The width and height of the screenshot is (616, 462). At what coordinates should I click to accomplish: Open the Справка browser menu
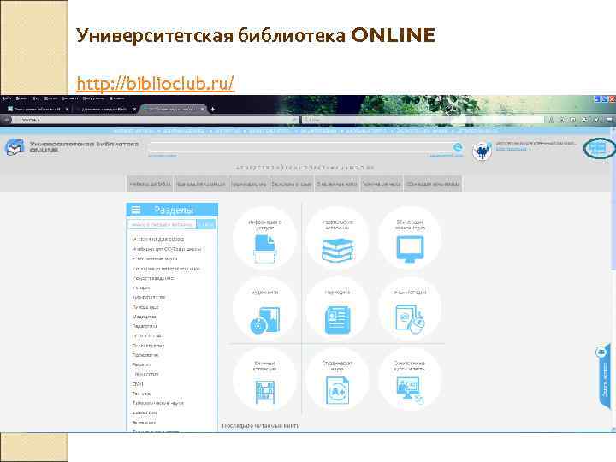pos(117,98)
